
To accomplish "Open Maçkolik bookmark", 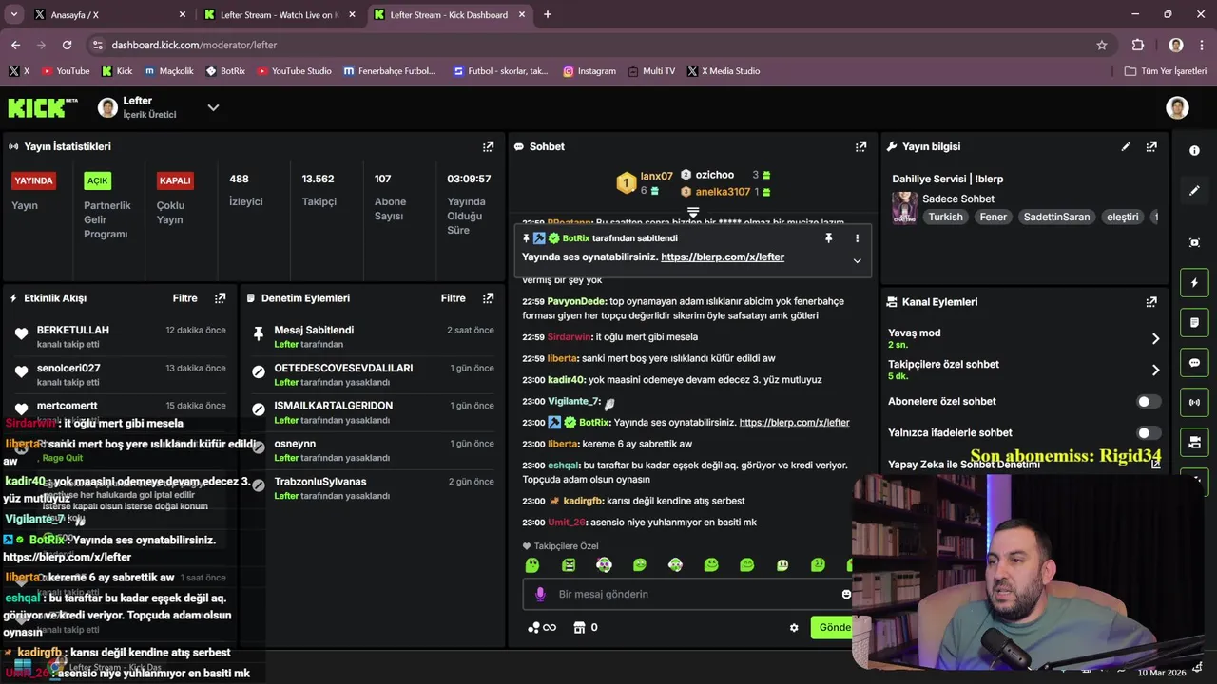I will coord(168,71).
